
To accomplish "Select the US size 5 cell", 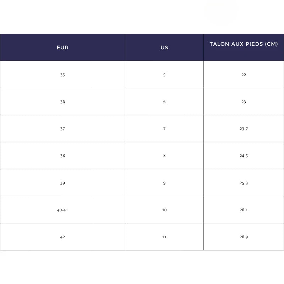I will click(164, 75).
